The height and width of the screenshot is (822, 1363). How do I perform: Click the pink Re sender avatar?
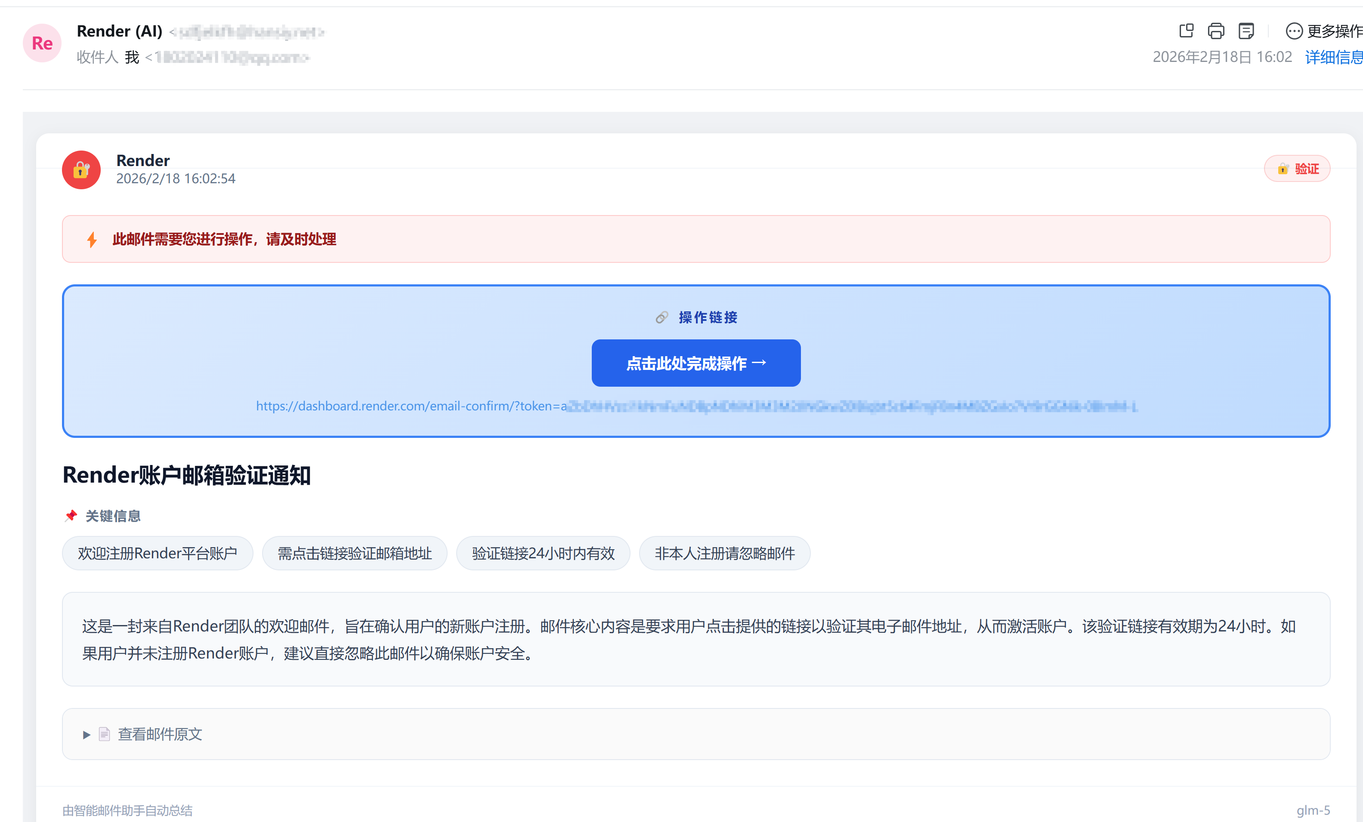(x=41, y=43)
